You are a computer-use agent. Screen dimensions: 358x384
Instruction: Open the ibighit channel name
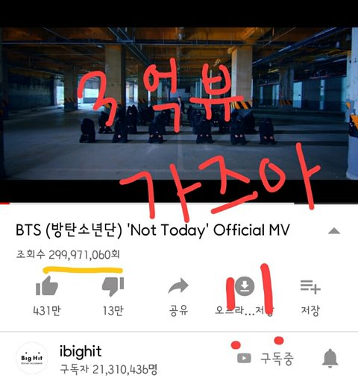[81, 352]
